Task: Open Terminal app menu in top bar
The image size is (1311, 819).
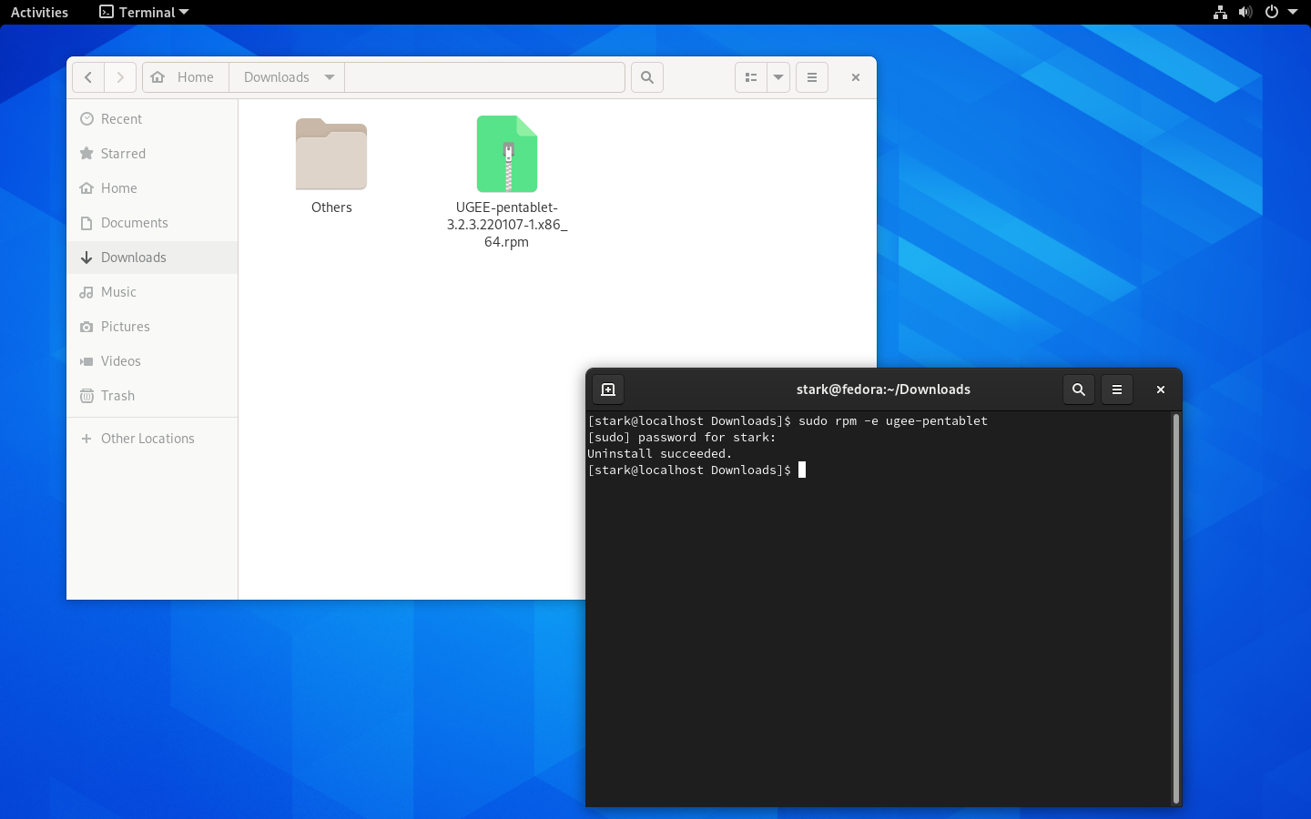Action: tap(144, 12)
